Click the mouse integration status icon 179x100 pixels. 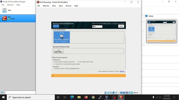(129, 92)
